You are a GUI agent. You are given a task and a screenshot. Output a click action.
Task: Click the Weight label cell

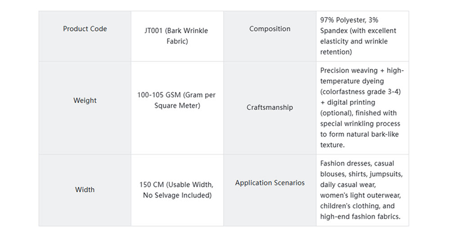point(85,101)
